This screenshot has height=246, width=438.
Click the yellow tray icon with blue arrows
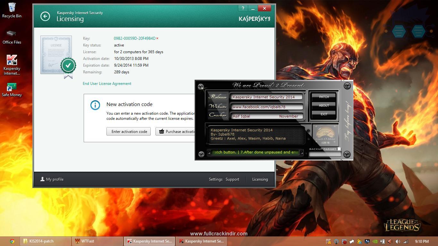coord(359,242)
